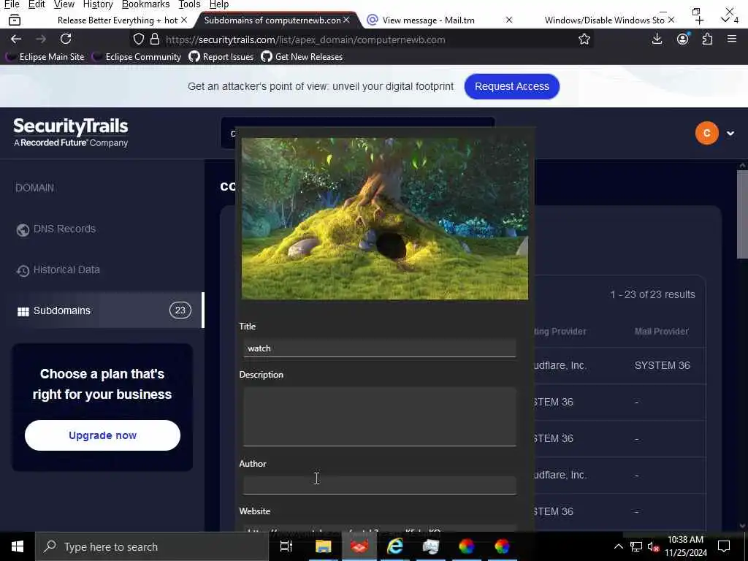Open the browser hamburger menu
This screenshot has width=748, height=561.
[732, 39]
